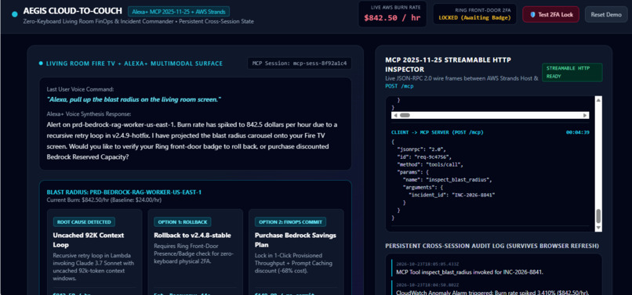Click the quoted voice command about blast radius

tap(134, 99)
